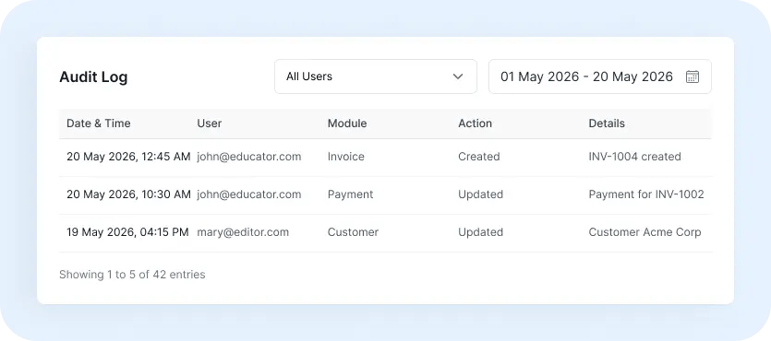Screen dimensions: 771x341
Task: Click the Payment for INV-1002 details cell
Action: pyautogui.click(x=646, y=194)
